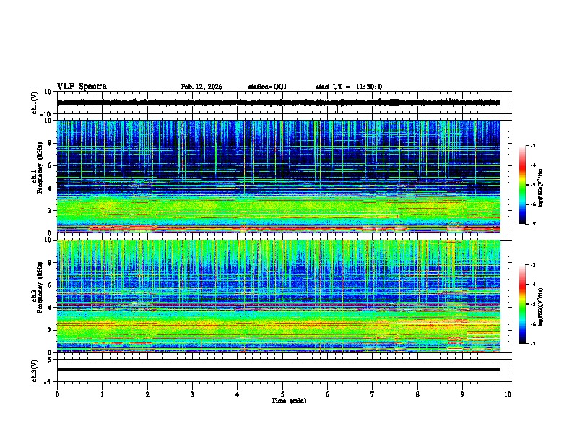Click time axis tick label 10

coord(508,394)
